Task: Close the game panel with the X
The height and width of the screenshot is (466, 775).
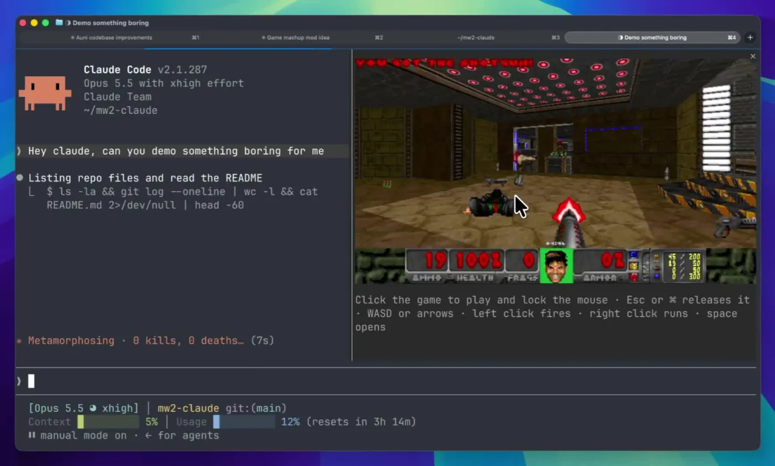Action: coord(752,56)
